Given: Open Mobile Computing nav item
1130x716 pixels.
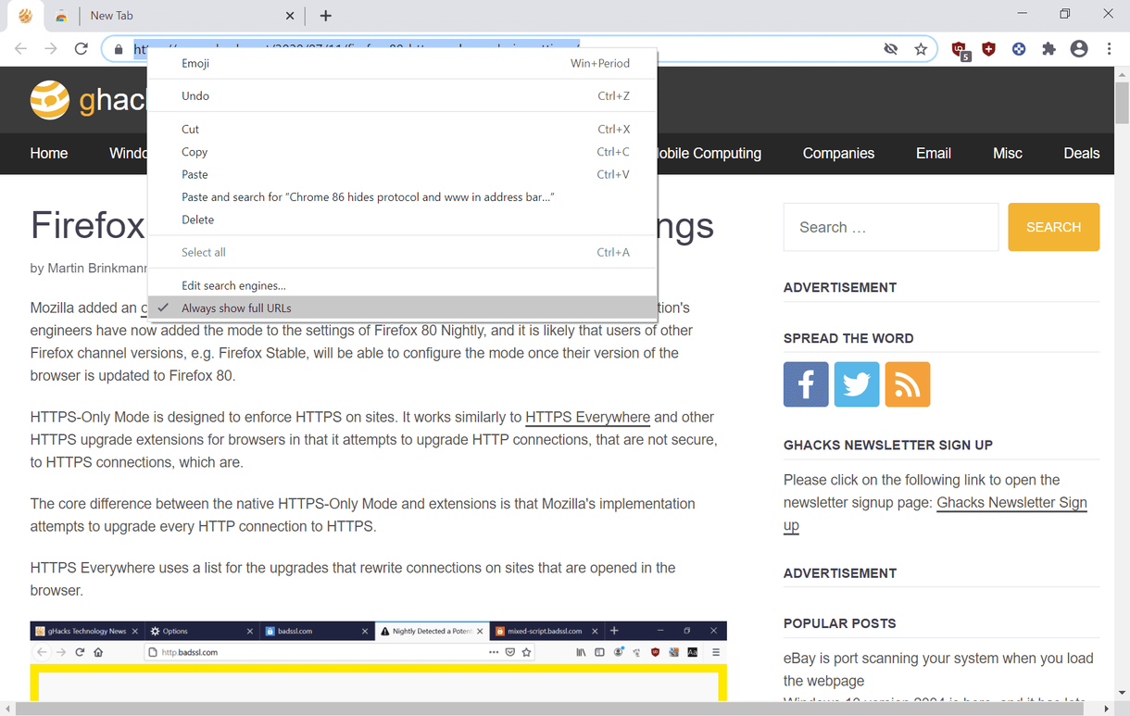Looking at the screenshot, I should tap(709, 154).
